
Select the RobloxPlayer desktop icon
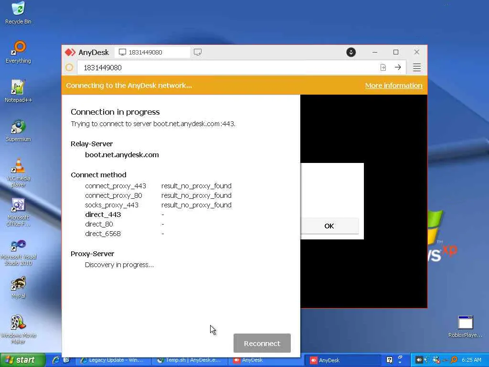pos(465,327)
